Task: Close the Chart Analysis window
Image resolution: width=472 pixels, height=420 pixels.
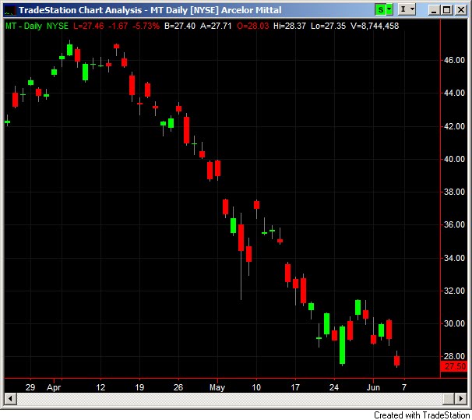Action: pos(461,10)
